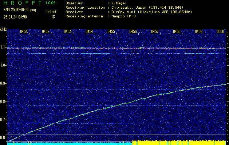Click the 0.6 kHz axis label

tap(3, 138)
